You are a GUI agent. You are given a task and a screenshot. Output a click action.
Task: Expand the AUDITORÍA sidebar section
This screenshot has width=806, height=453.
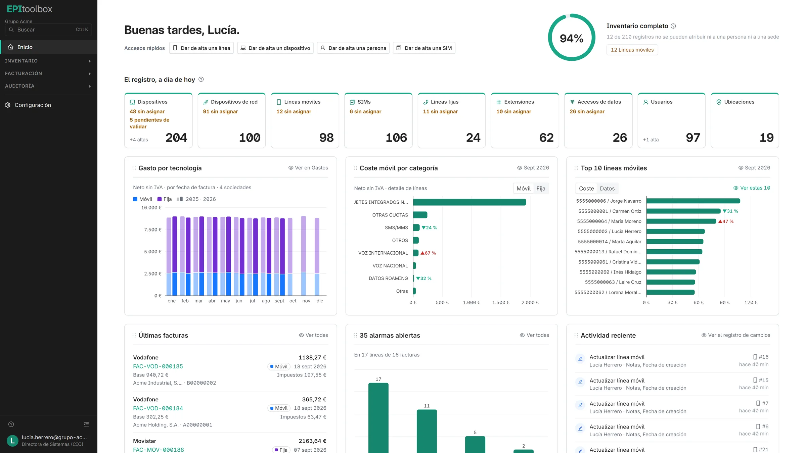click(x=49, y=86)
